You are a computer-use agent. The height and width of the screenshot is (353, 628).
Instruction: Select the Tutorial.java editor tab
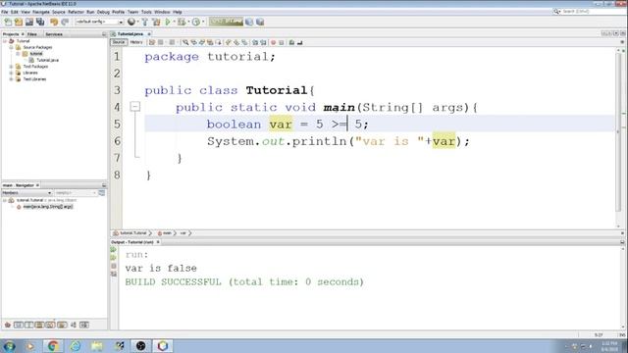(x=131, y=34)
